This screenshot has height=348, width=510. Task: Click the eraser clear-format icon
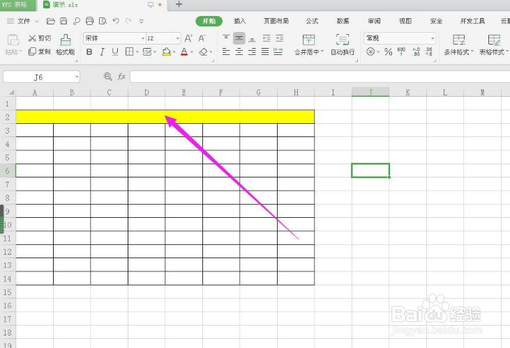tap(203, 52)
